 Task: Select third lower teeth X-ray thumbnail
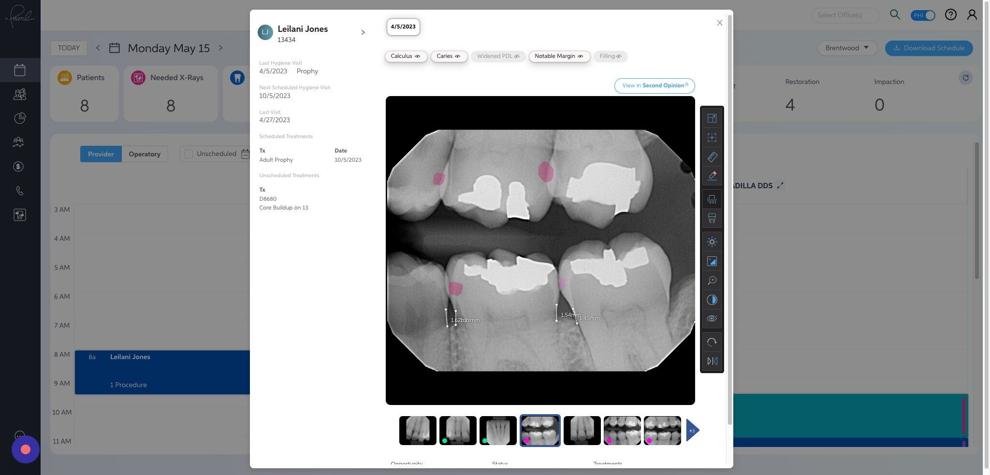click(498, 431)
